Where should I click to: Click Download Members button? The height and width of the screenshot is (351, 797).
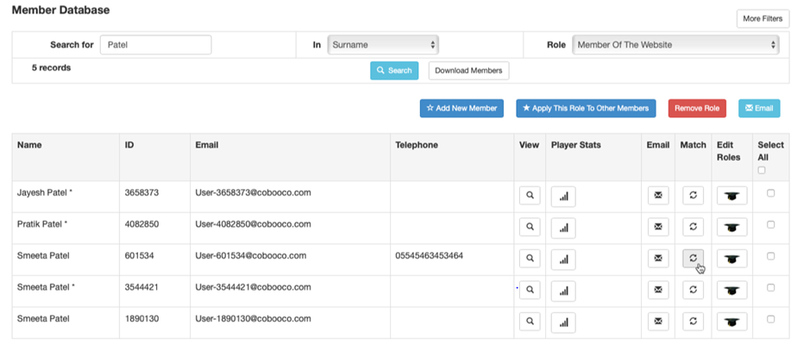(x=468, y=71)
